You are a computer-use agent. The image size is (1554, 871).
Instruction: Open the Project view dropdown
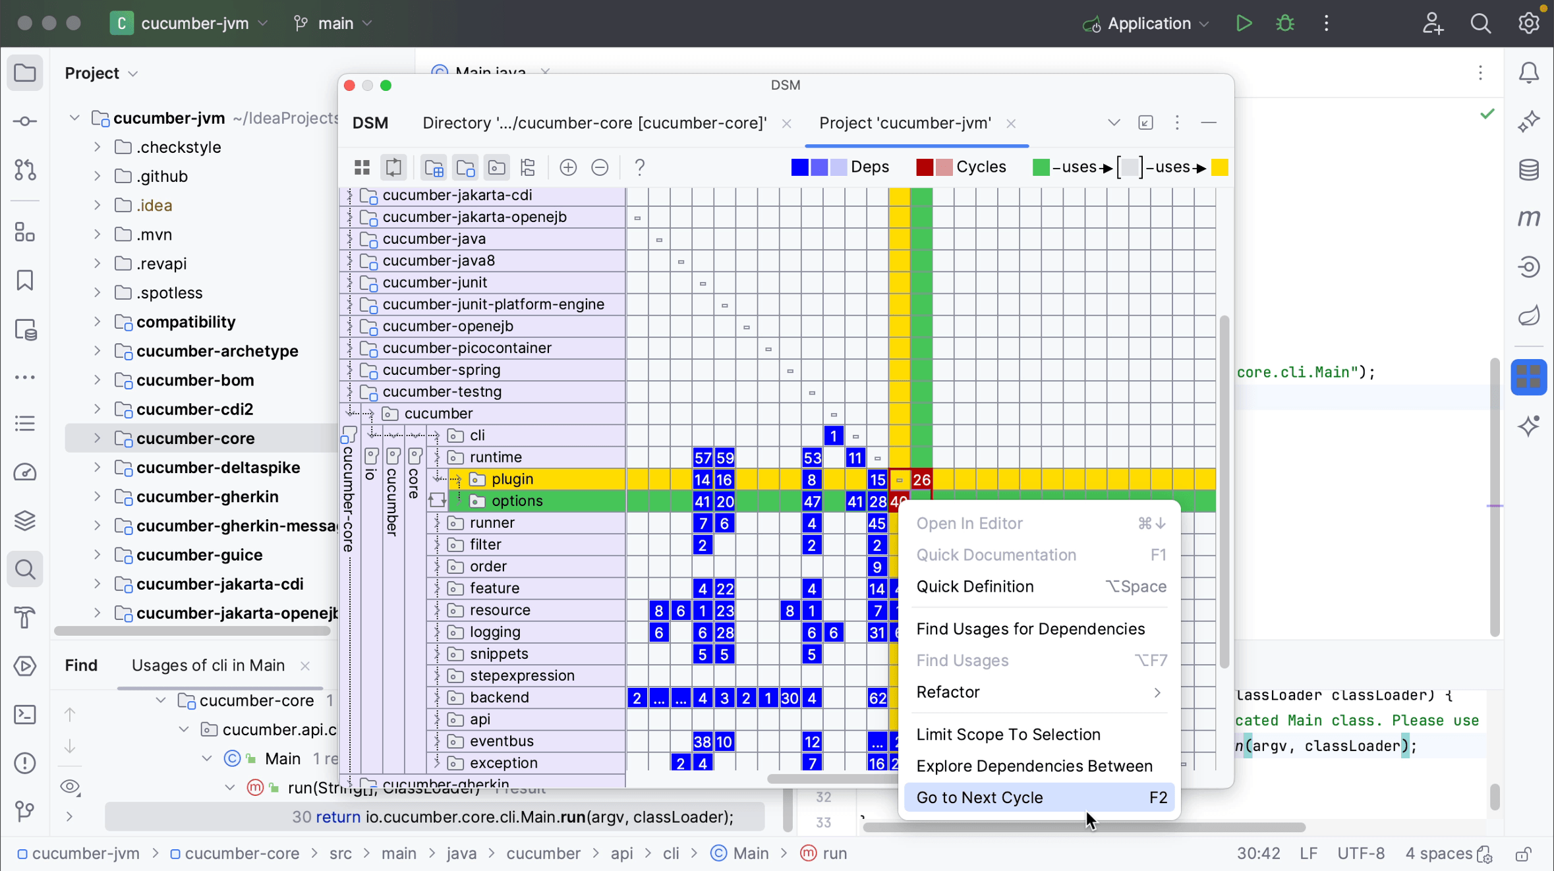pos(101,73)
